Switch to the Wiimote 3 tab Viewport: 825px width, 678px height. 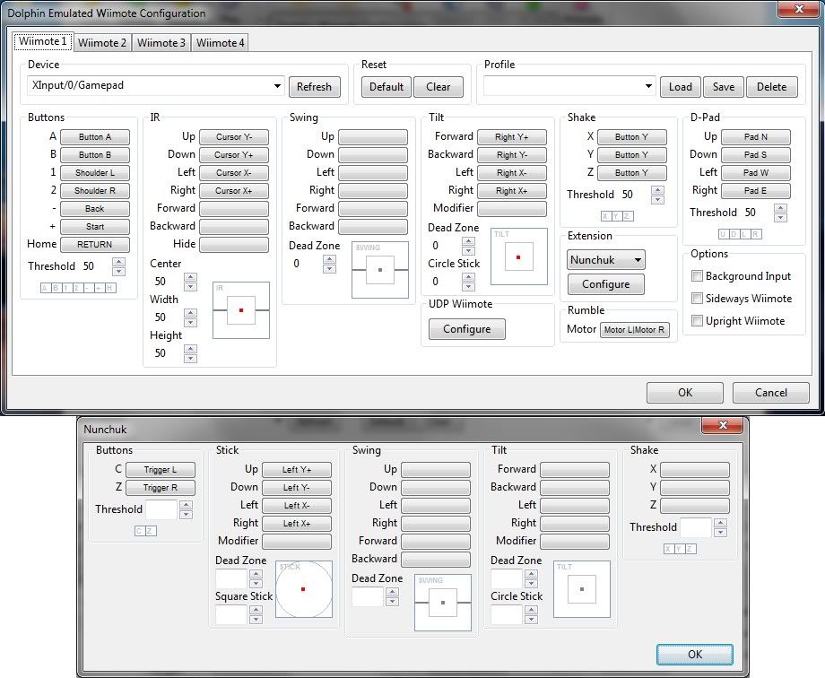(161, 43)
